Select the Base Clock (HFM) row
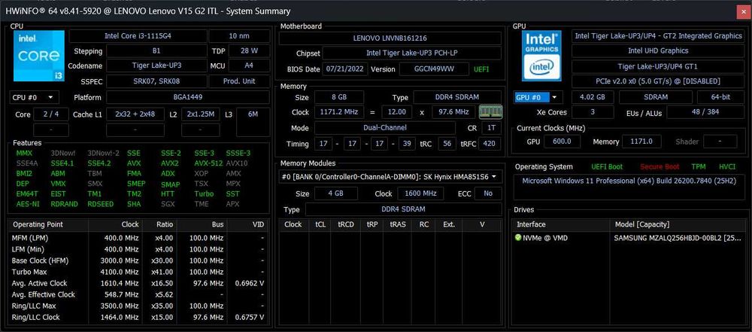This screenshot has width=752, height=332. pyautogui.click(x=138, y=260)
